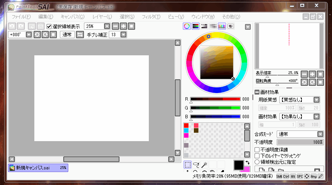This screenshot has width=332, height=185.
Task: Collapse the 画材効果 section
Action: (x=257, y=92)
